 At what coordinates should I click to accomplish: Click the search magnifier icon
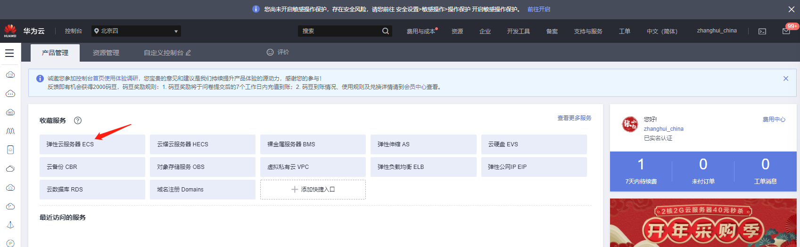click(x=386, y=31)
